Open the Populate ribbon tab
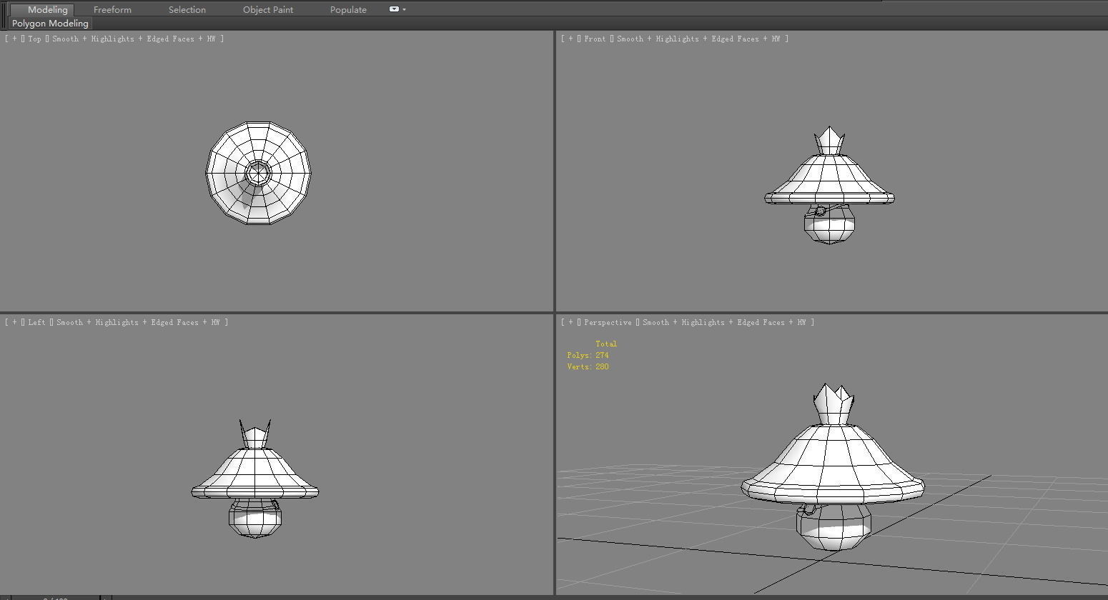Screen dimensions: 1108x600 (x=348, y=9)
